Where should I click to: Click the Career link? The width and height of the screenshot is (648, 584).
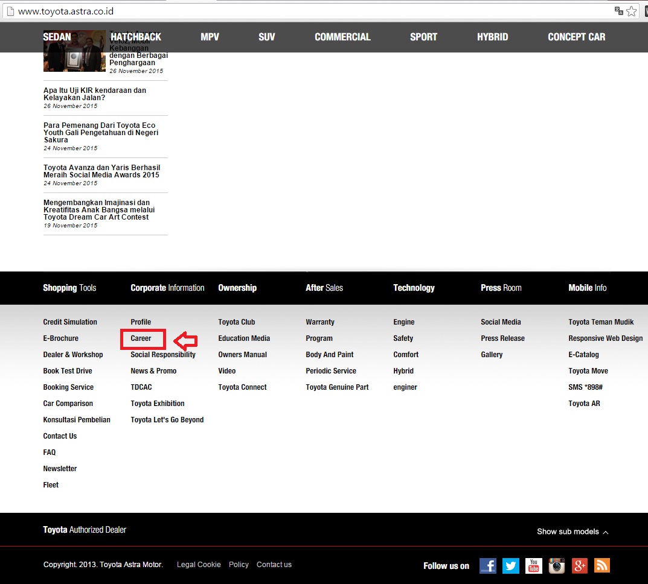pos(141,338)
